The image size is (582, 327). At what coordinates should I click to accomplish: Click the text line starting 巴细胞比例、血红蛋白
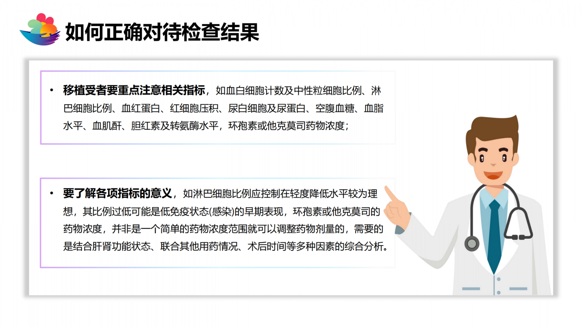click(x=223, y=108)
